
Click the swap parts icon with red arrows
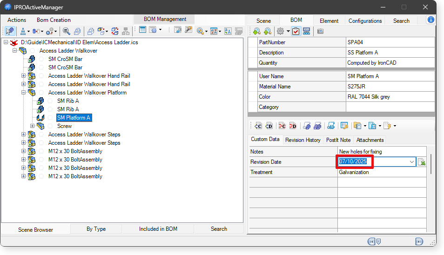coord(115,31)
